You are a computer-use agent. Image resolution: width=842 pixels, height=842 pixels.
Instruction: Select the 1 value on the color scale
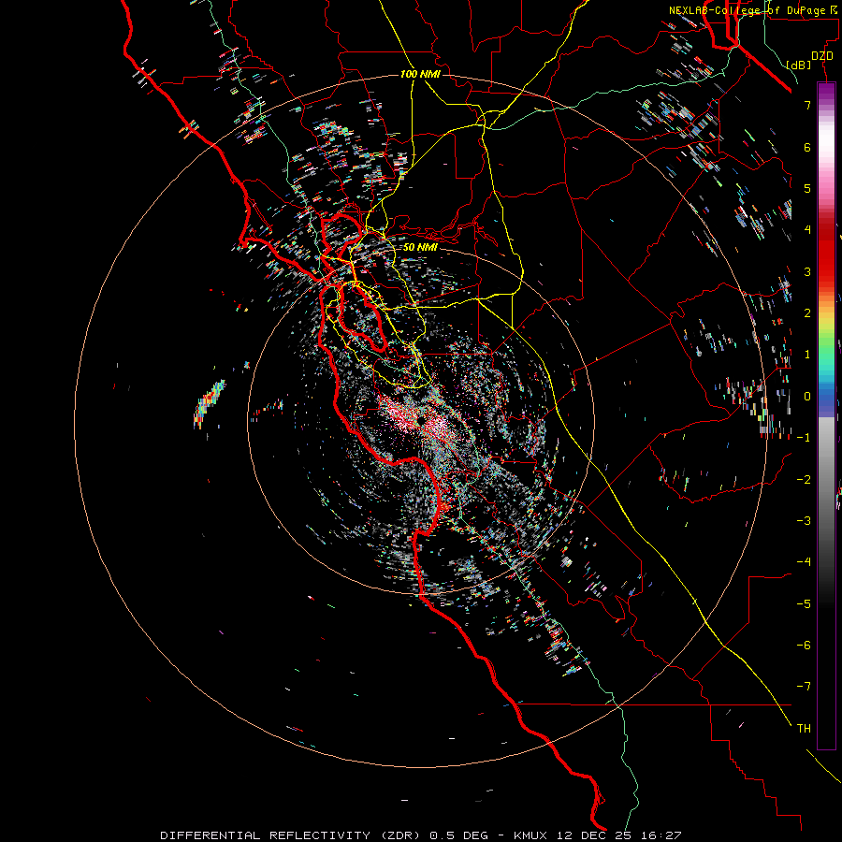coord(807,355)
